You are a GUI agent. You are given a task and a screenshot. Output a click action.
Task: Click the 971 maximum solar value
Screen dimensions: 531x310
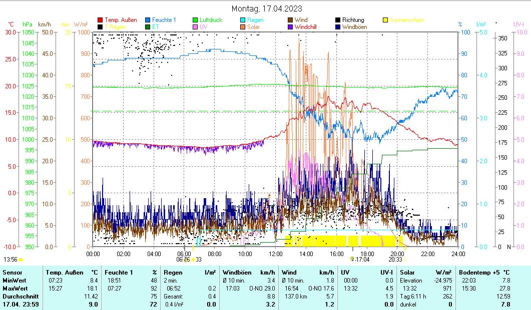coord(448,289)
